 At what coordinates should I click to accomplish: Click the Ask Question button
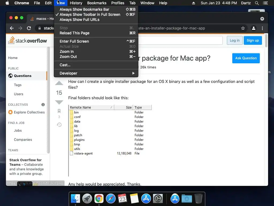point(246,58)
